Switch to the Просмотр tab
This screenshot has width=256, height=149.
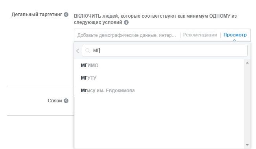click(235, 35)
